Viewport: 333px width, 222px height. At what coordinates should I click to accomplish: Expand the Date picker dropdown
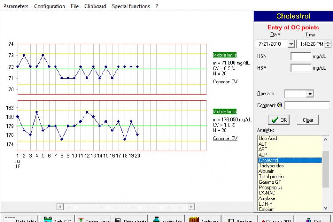pos(291,44)
